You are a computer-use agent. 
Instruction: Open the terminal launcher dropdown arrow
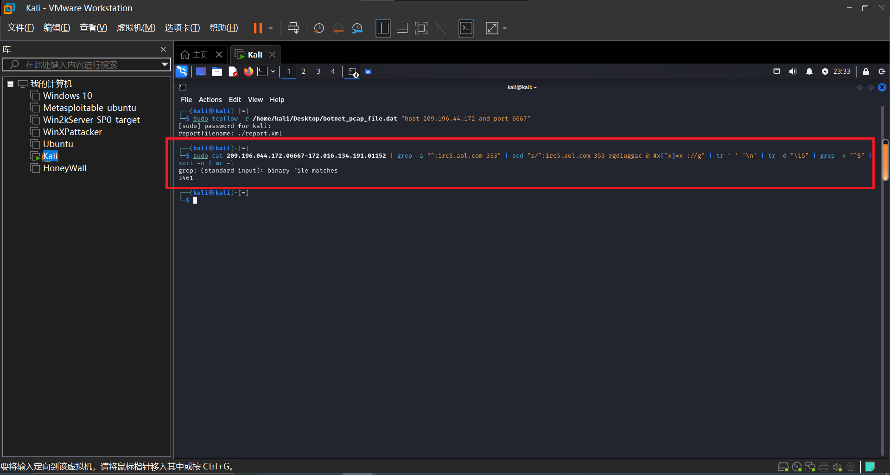coord(273,71)
